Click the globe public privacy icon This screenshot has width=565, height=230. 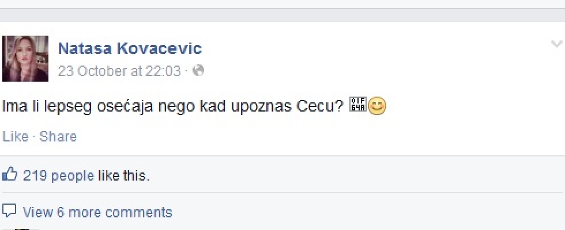click(x=198, y=70)
